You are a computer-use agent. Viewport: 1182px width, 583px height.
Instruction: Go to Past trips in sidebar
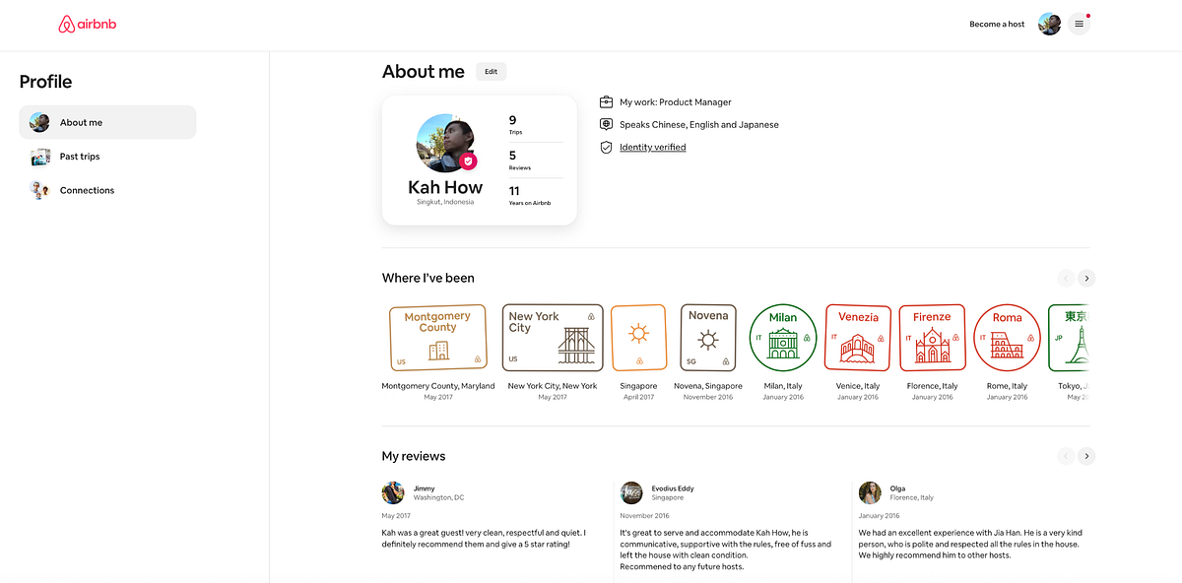107,157
